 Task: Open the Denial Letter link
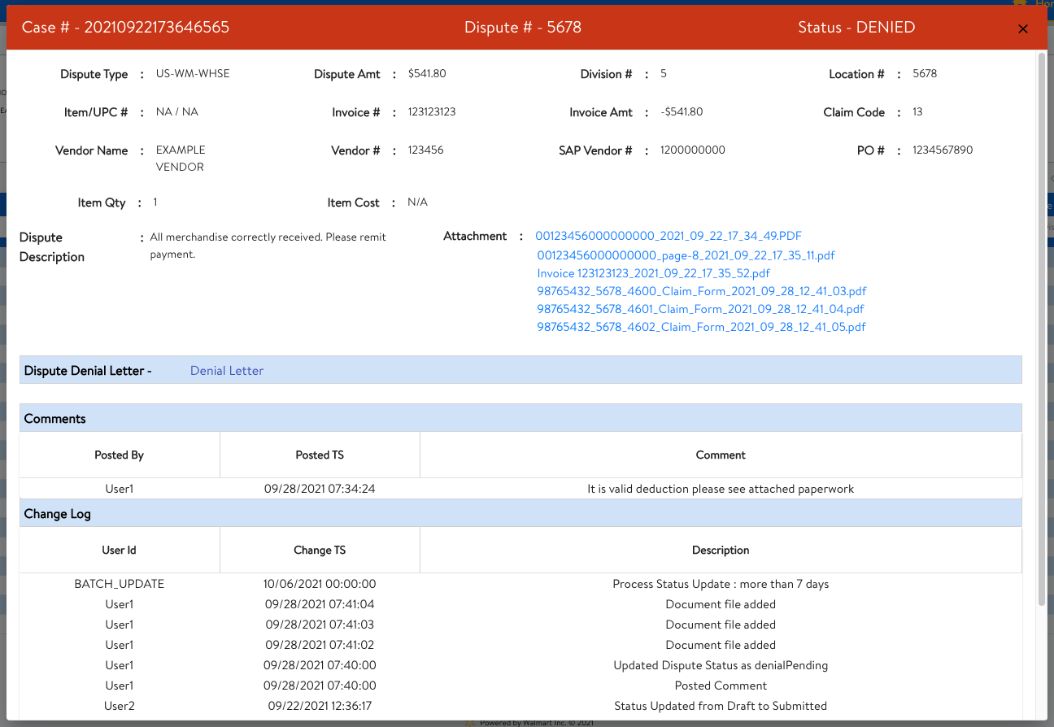[227, 370]
